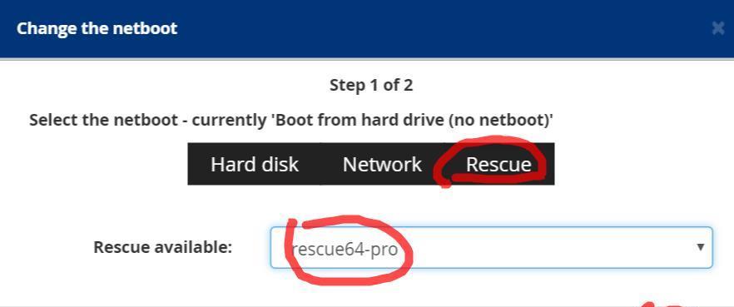The image size is (734, 307).
Task: Click the 'Hard disk' label text
Action: (254, 165)
